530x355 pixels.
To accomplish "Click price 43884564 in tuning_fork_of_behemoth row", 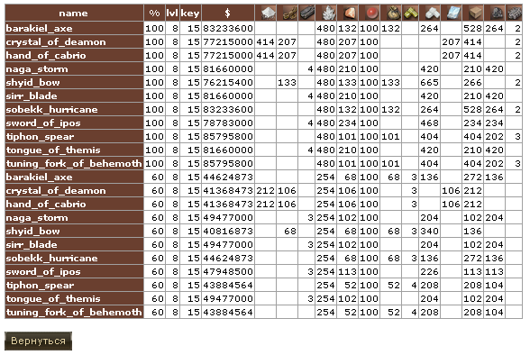I will [228, 312].
